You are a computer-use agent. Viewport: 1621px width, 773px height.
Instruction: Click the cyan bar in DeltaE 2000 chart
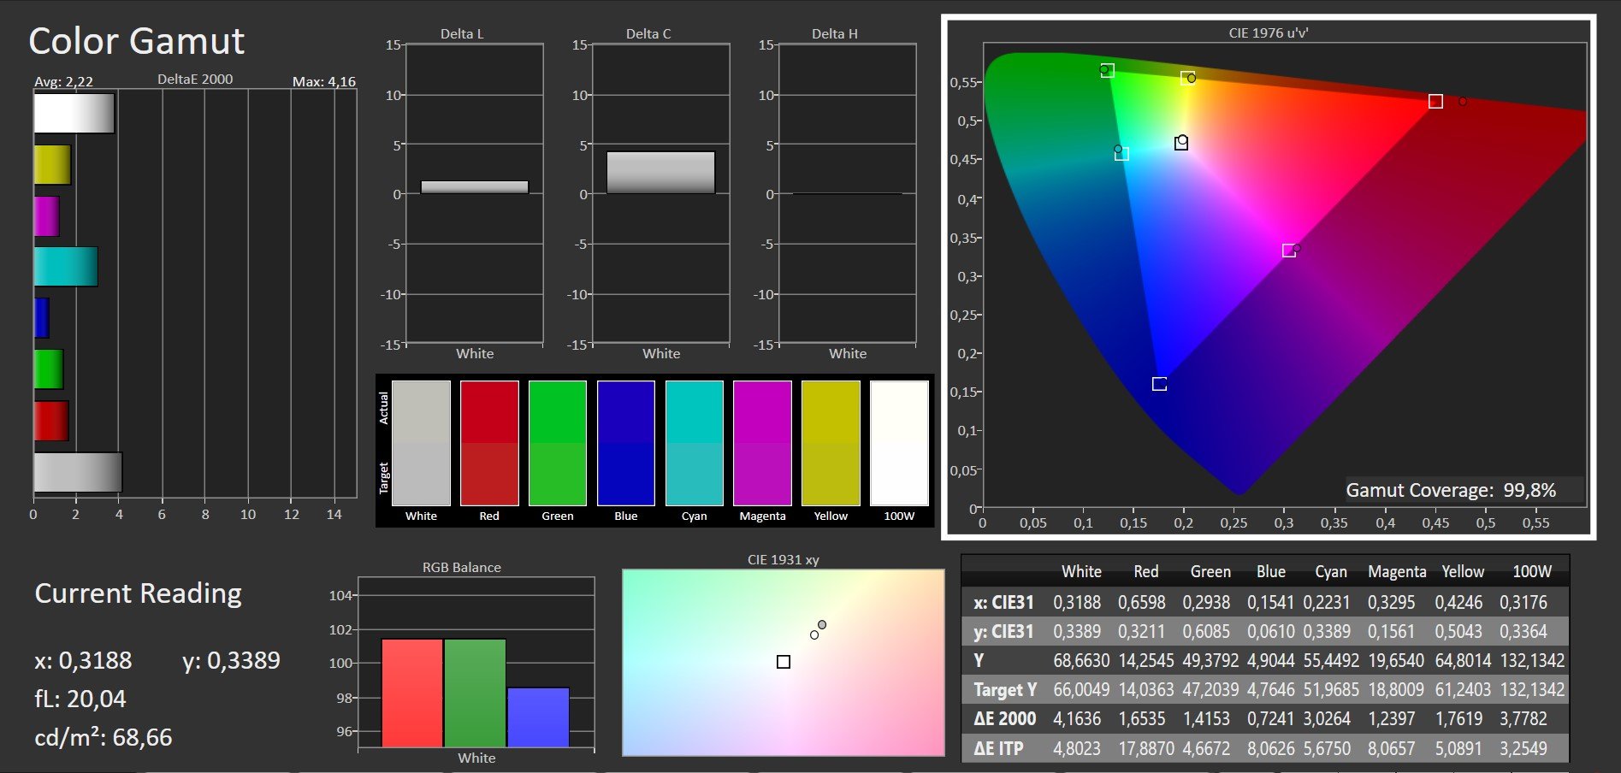point(66,267)
